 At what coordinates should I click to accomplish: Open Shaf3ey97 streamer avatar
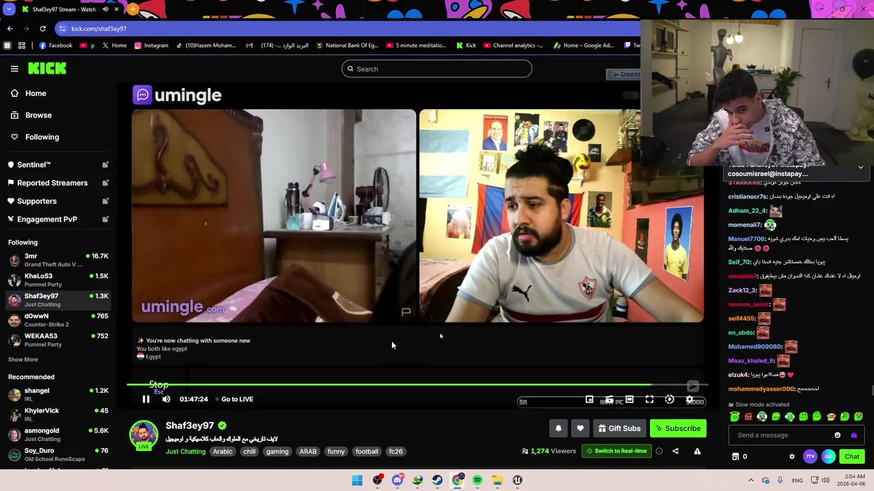pos(143,435)
